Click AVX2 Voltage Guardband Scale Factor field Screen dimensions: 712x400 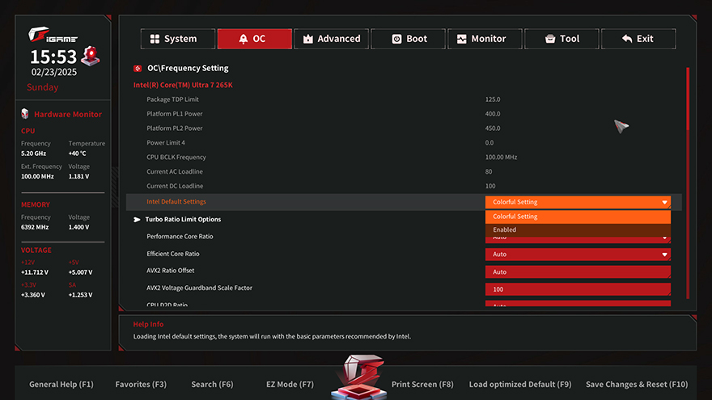578,289
